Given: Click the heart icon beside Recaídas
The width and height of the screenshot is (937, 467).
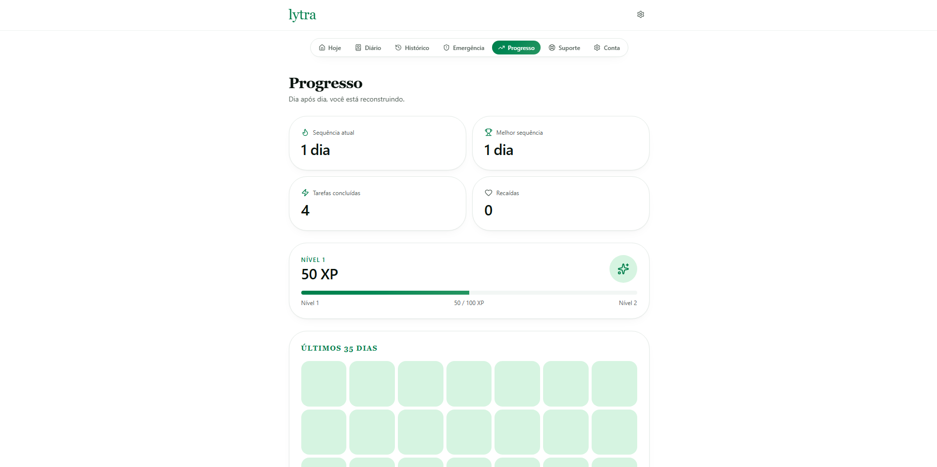Looking at the screenshot, I should point(489,193).
